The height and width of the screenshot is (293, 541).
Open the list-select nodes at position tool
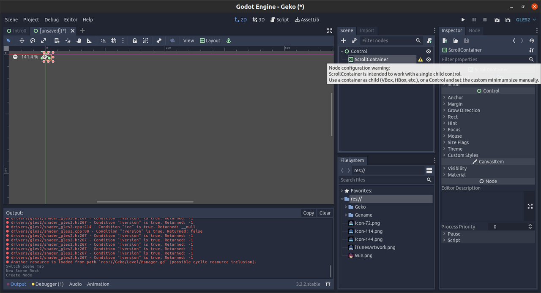[57, 41]
